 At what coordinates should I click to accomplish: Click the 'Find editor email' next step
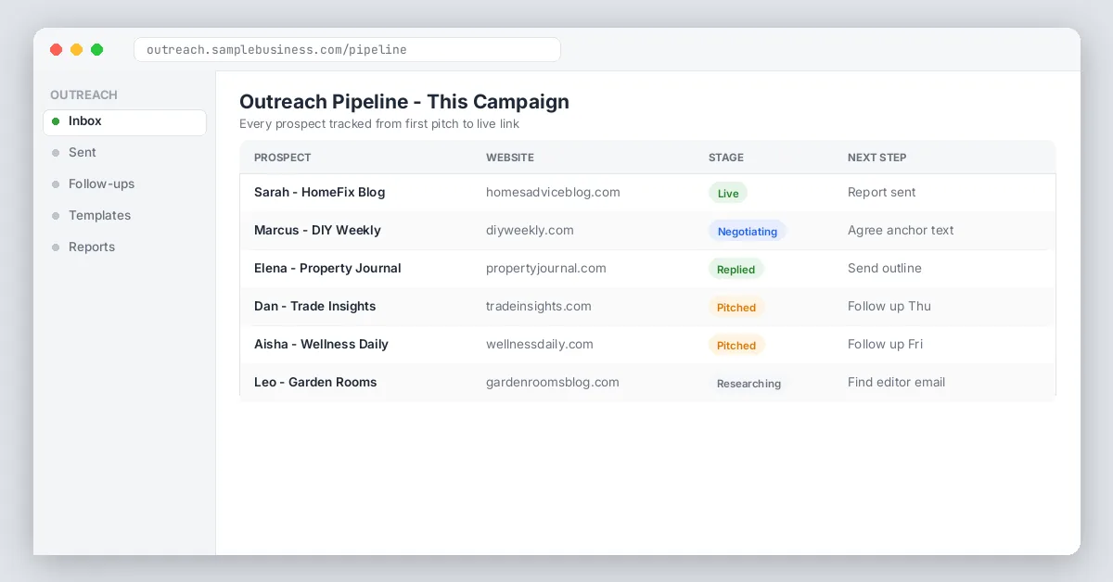[897, 383]
